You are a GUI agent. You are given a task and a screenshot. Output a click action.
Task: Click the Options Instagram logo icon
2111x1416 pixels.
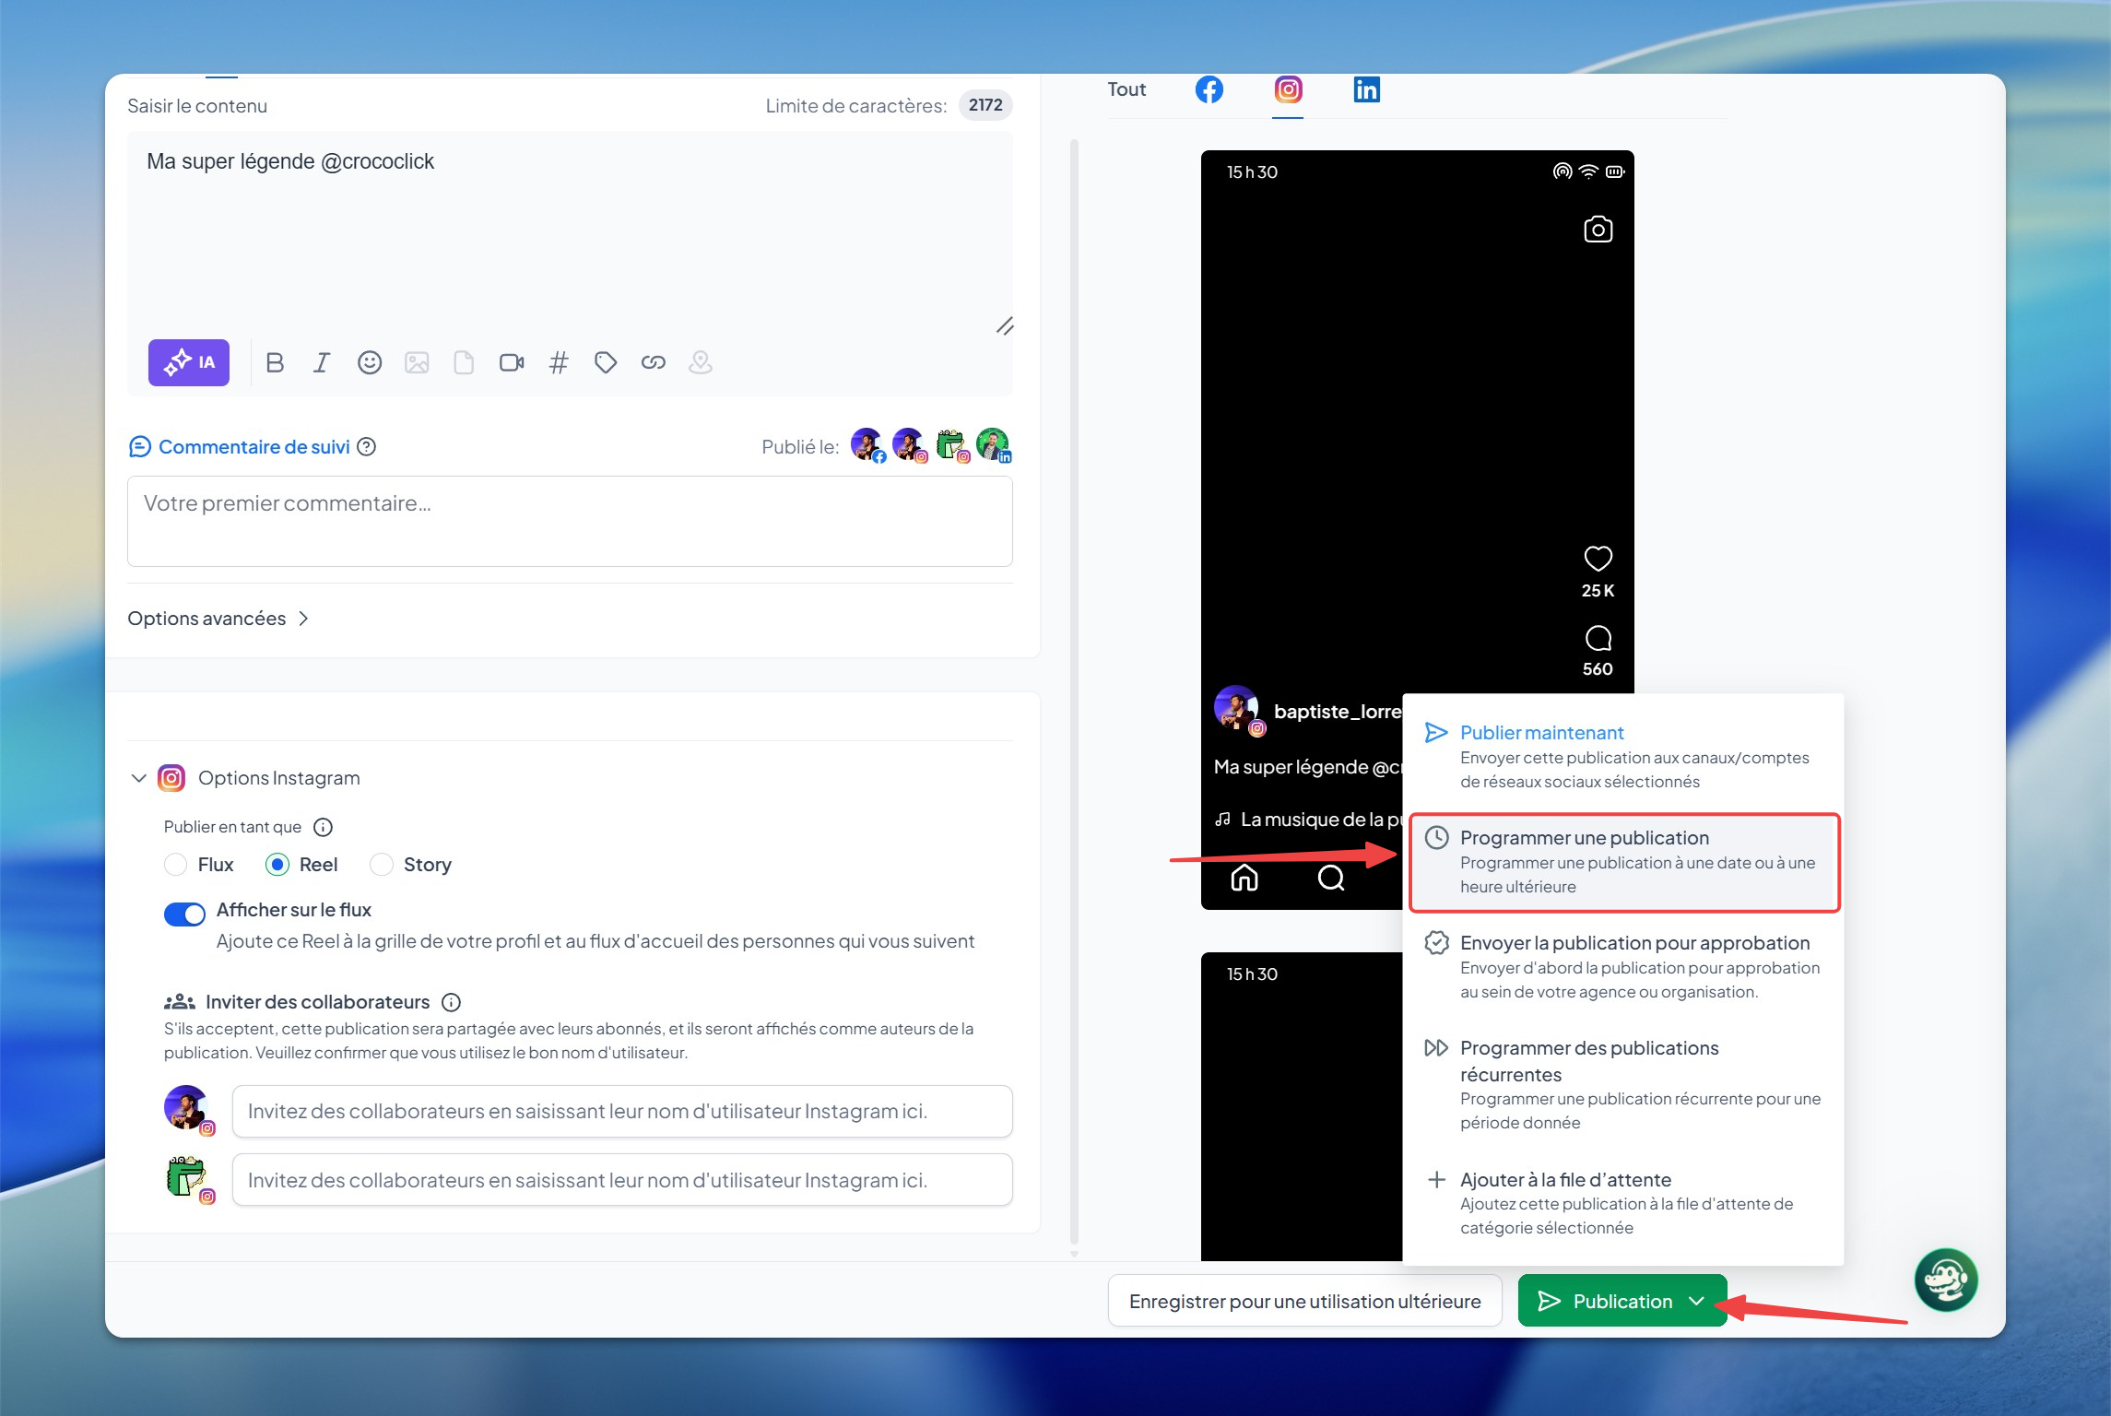coord(171,778)
